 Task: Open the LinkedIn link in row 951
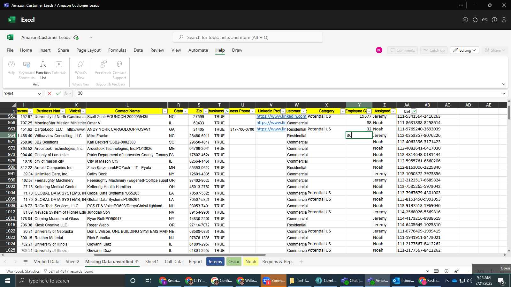tap(281, 116)
